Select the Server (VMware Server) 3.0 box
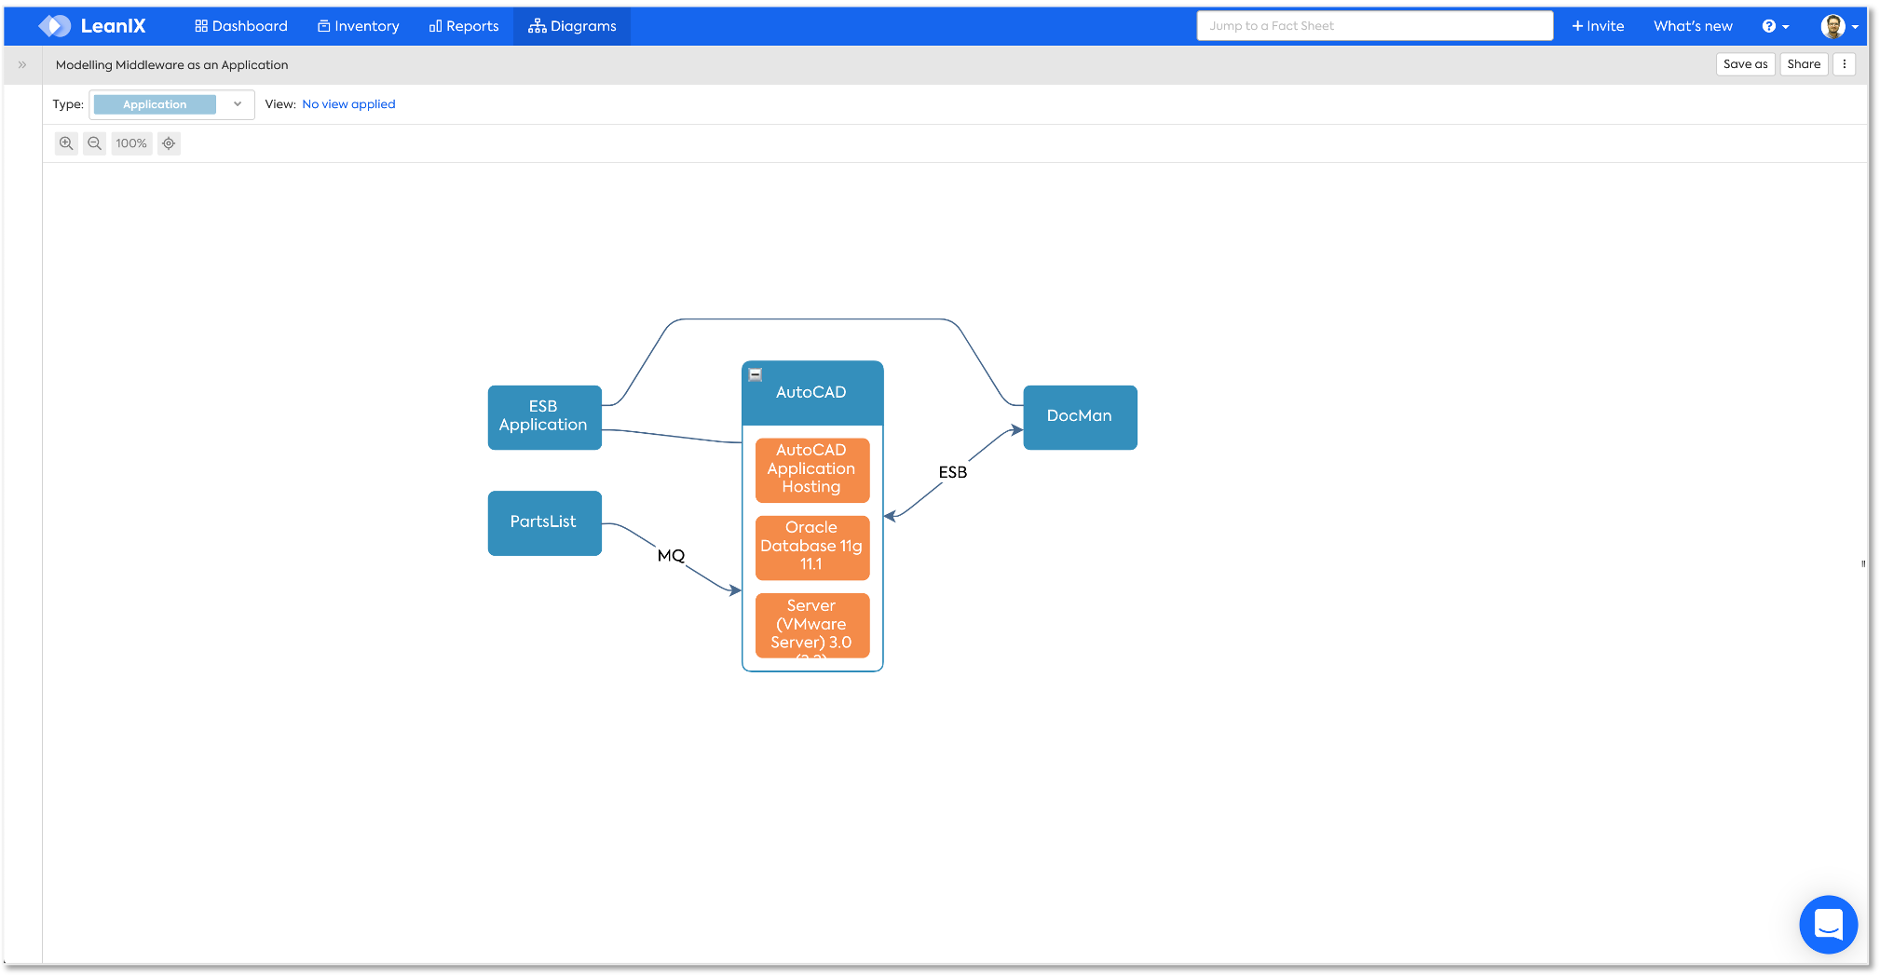 point(812,625)
